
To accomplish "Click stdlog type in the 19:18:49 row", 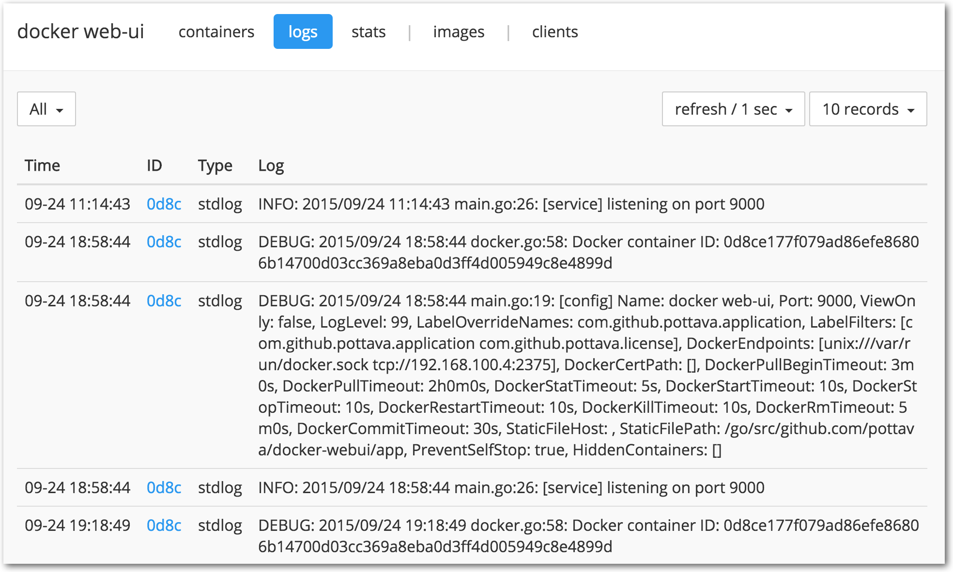I will click(220, 525).
